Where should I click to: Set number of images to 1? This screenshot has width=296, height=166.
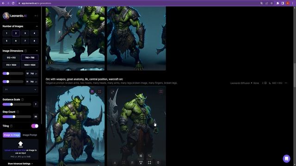[x=6, y=33]
